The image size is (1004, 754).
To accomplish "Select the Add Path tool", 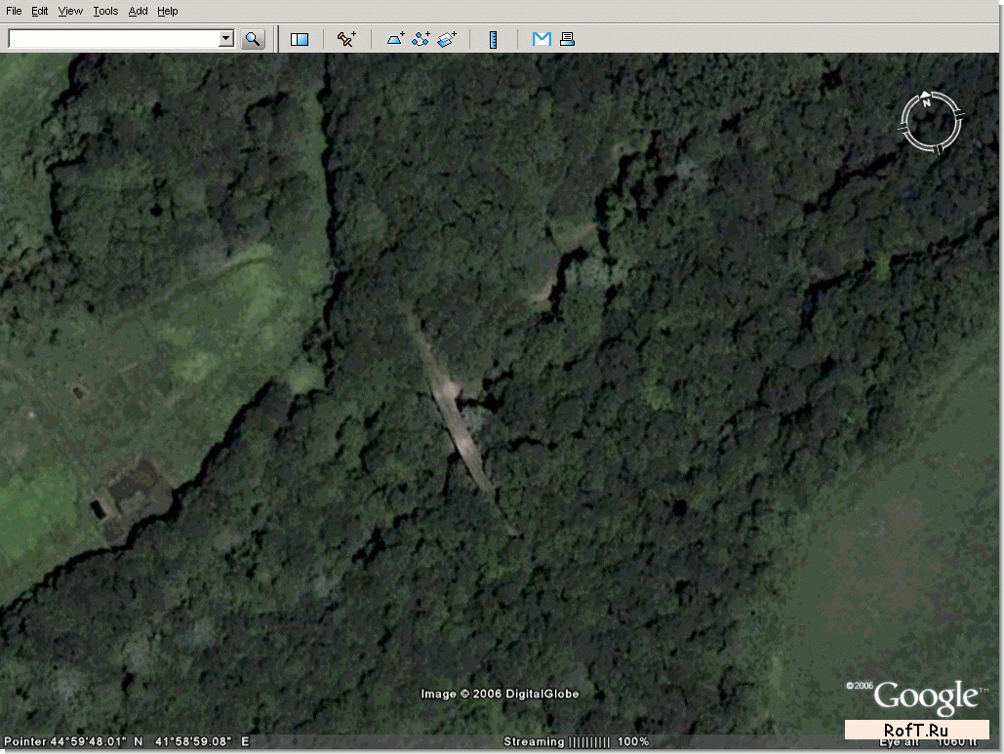I will 422,39.
